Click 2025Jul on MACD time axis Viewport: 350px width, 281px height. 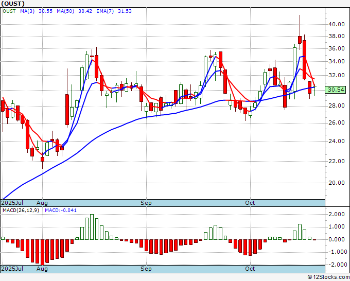click(x=12, y=269)
